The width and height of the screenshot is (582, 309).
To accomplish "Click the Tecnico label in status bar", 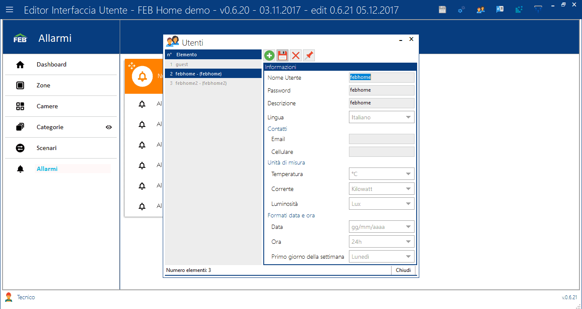I will [x=26, y=297].
